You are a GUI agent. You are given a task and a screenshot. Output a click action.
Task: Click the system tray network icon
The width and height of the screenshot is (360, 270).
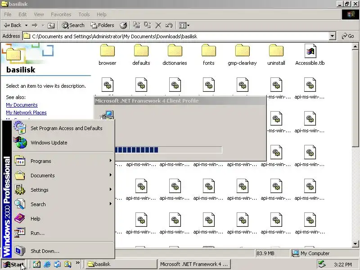(x=322, y=264)
